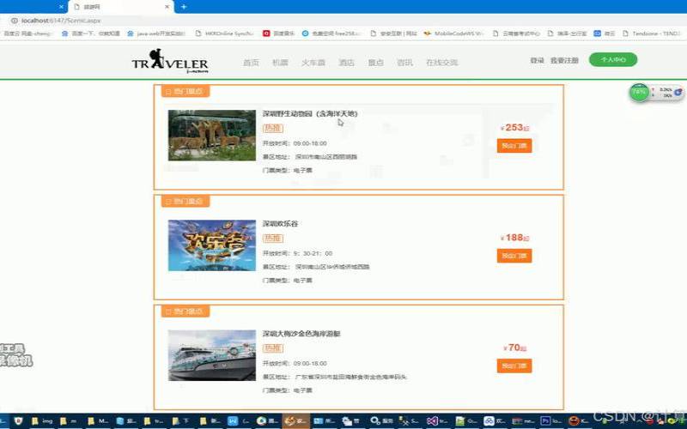Screen dimensions: 687x429
Task: Open the 火车票 train tickets nav item
Action: pos(313,63)
